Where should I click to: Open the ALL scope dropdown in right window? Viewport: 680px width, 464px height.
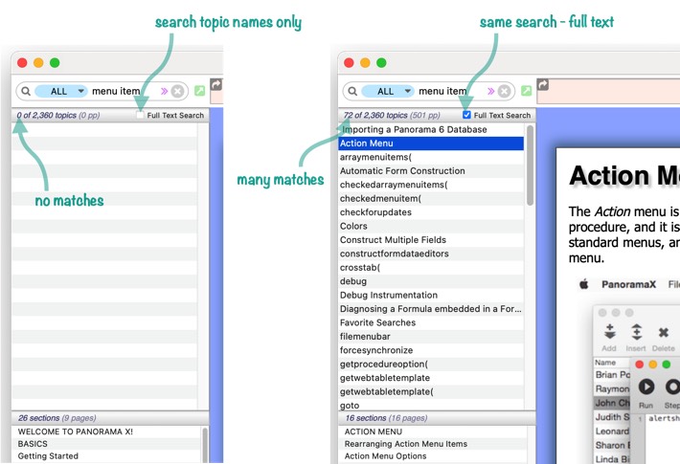click(387, 91)
